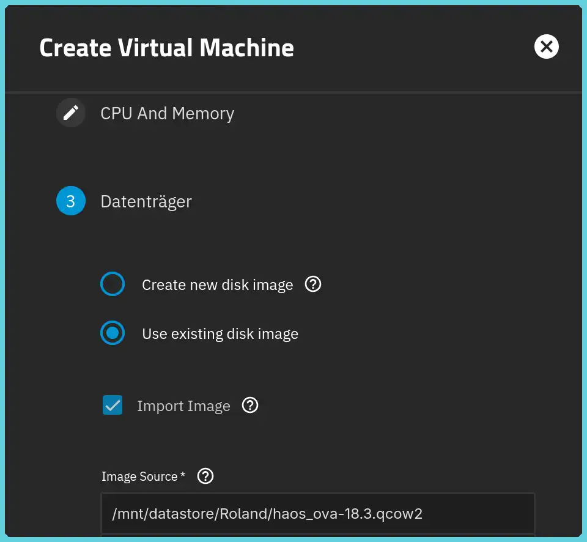The width and height of the screenshot is (587, 542).
Task: Uncheck the Import Image checkbox
Action: click(x=113, y=406)
